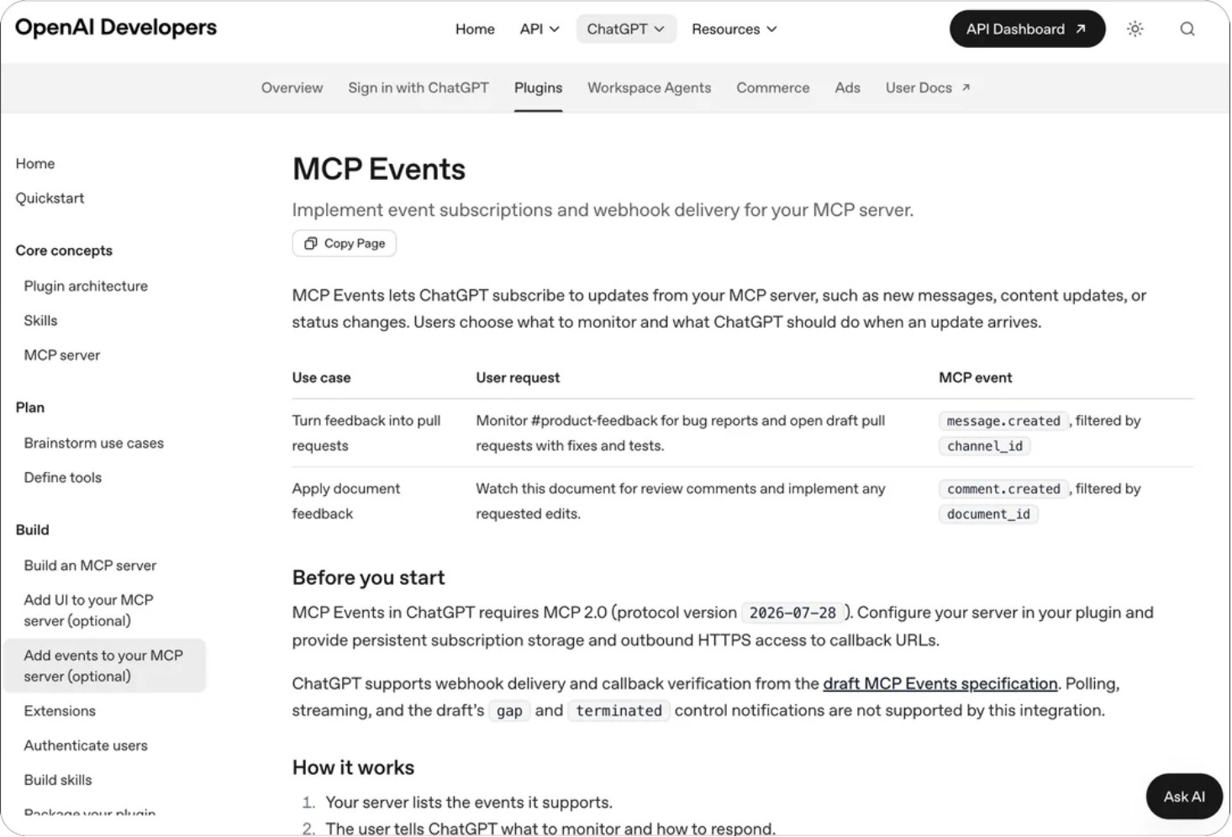Expand the Resources dropdown menu

pyautogui.click(x=734, y=29)
